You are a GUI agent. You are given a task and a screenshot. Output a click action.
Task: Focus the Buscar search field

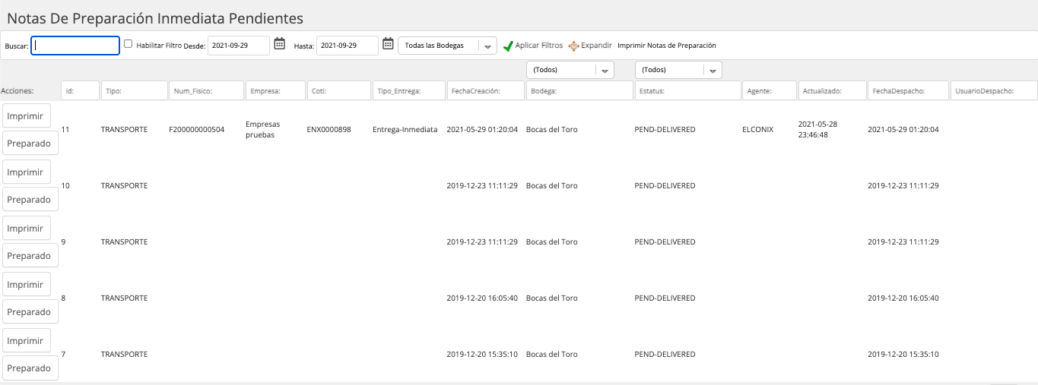tap(75, 46)
